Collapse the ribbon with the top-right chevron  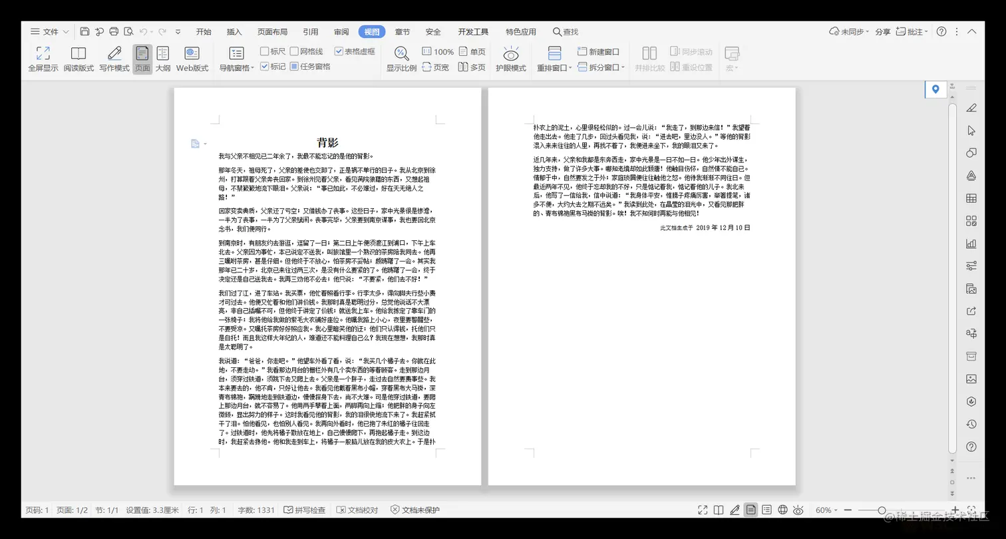click(x=972, y=31)
